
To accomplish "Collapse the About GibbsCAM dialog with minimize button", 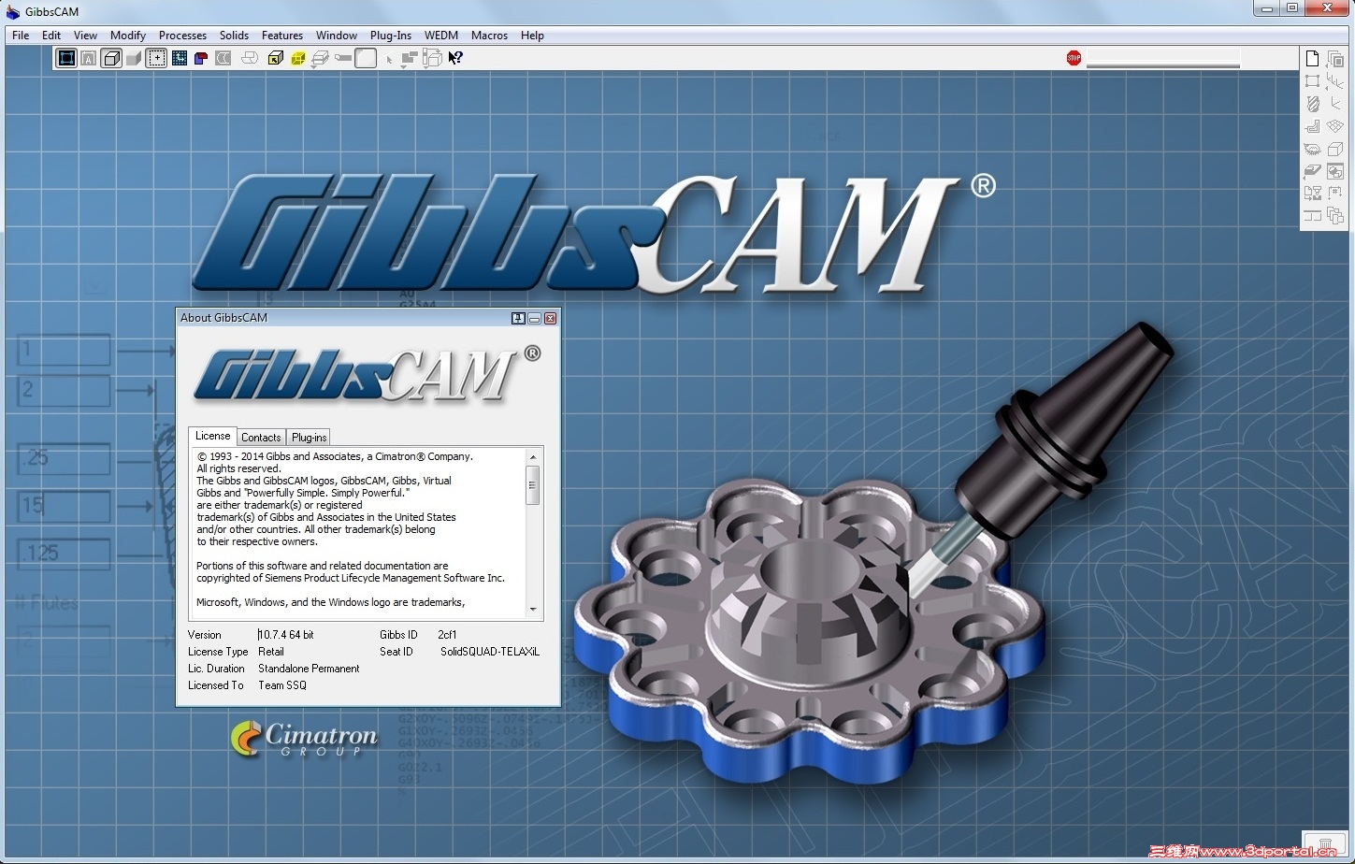I will click(x=534, y=319).
